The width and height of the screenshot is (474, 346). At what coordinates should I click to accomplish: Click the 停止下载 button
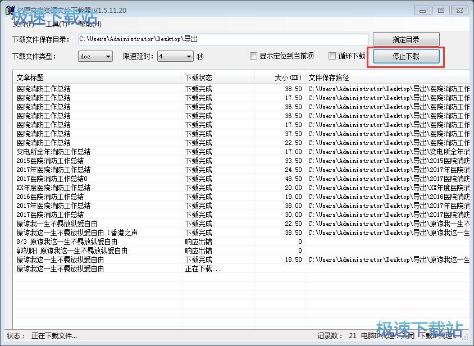(406, 56)
